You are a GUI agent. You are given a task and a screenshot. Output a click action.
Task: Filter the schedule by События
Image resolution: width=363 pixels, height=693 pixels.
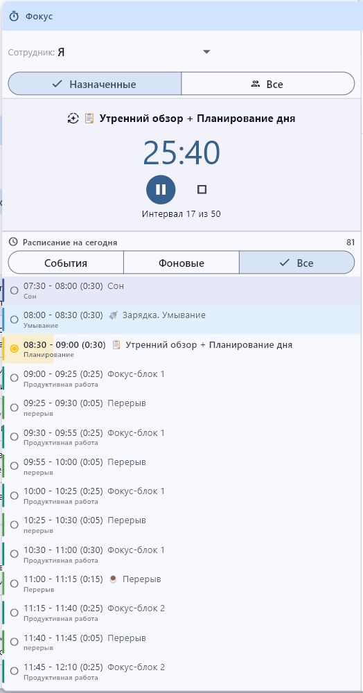click(66, 263)
